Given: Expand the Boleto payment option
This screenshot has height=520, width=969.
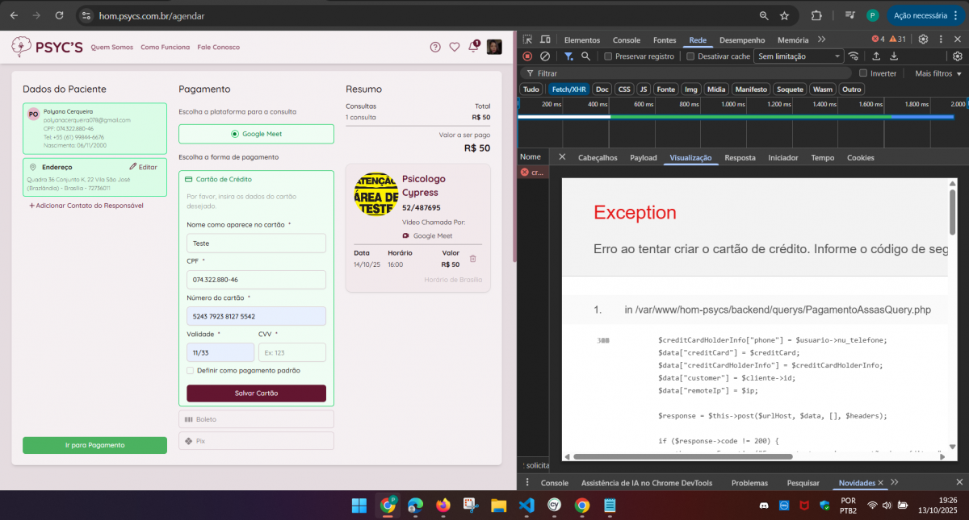Looking at the screenshot, I should 256,419.
